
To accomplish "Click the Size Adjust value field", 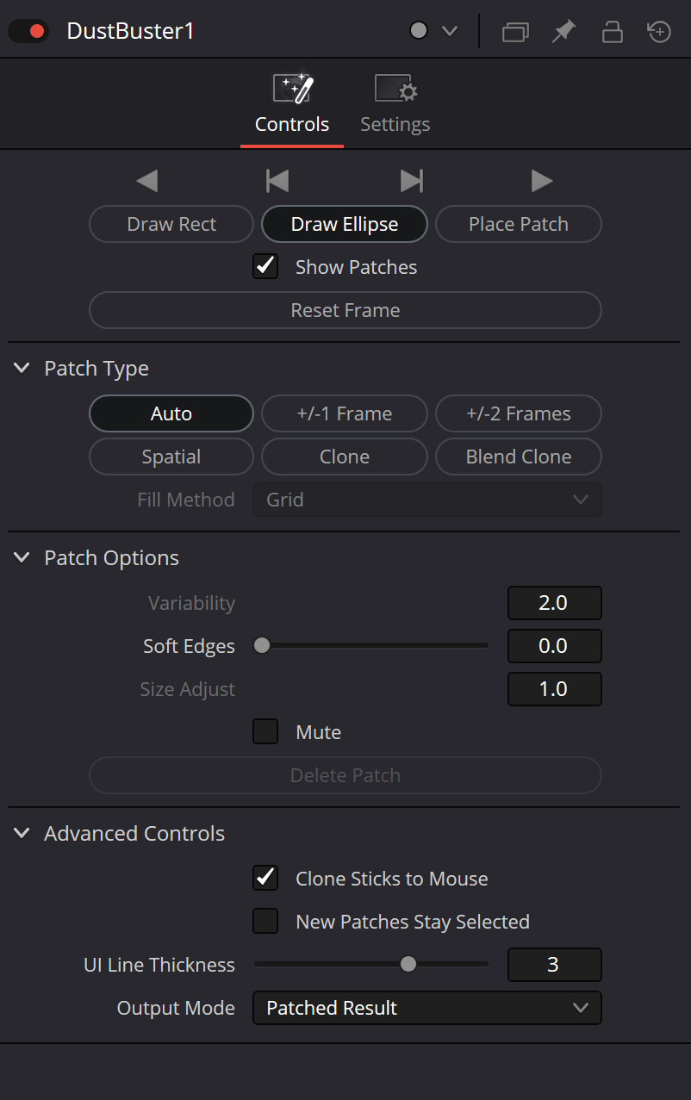I will 555,689.
